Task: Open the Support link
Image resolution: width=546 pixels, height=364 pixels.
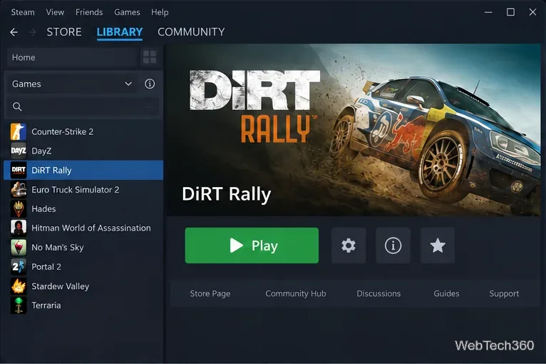Action: pyautogui.click(x=504, y=293)
